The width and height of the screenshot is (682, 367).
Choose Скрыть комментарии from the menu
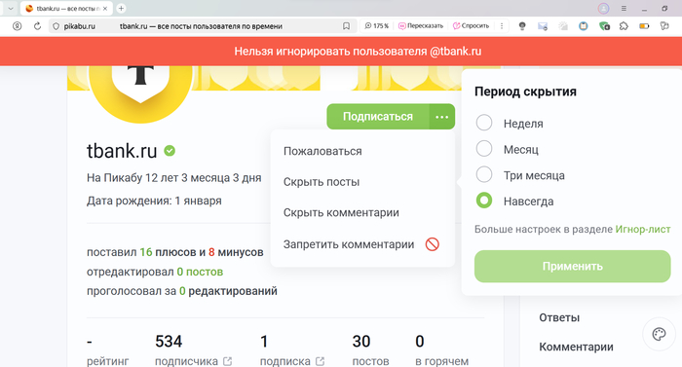[x=341, y=212]
